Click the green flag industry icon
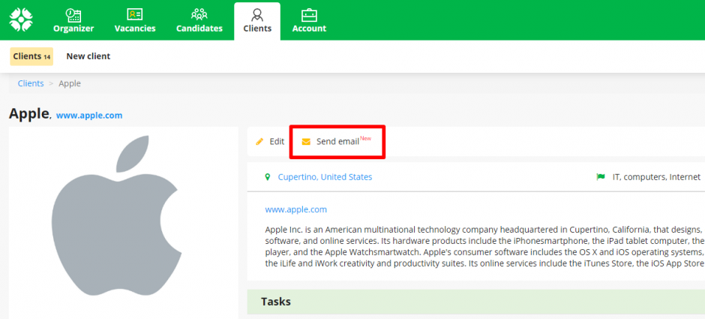The width and height of the screenshot is (705, 319). pos(600,177)
